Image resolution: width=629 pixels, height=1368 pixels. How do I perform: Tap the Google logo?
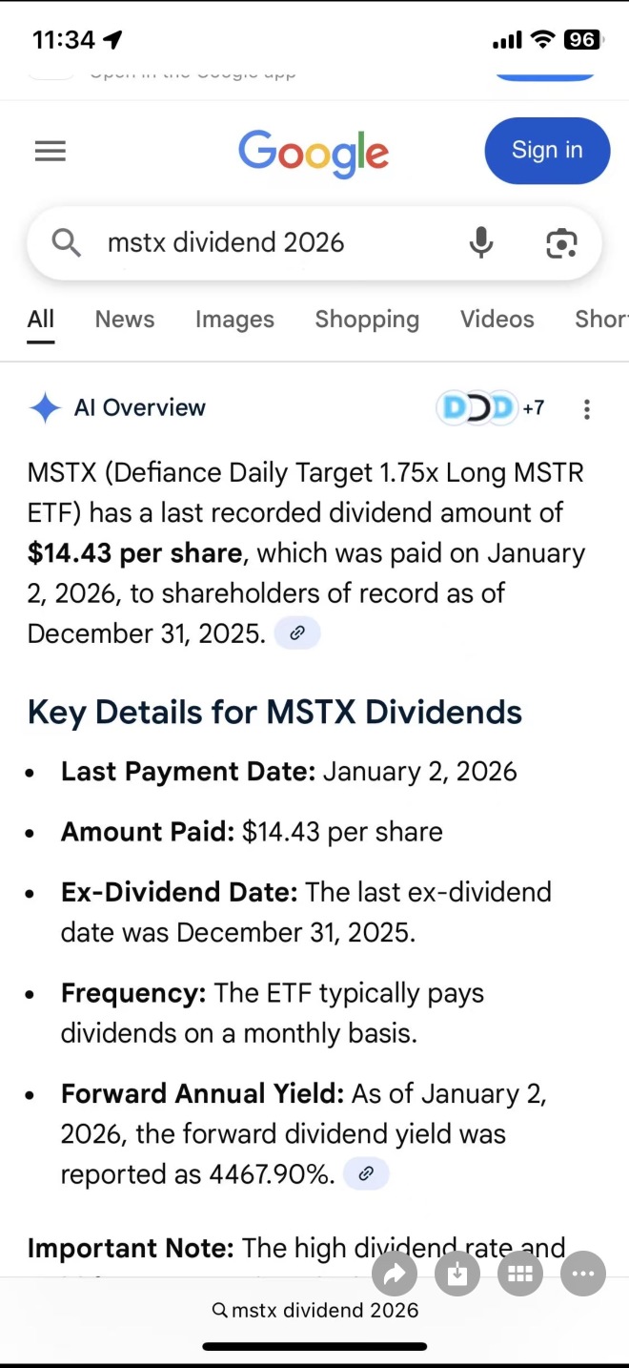314,155
